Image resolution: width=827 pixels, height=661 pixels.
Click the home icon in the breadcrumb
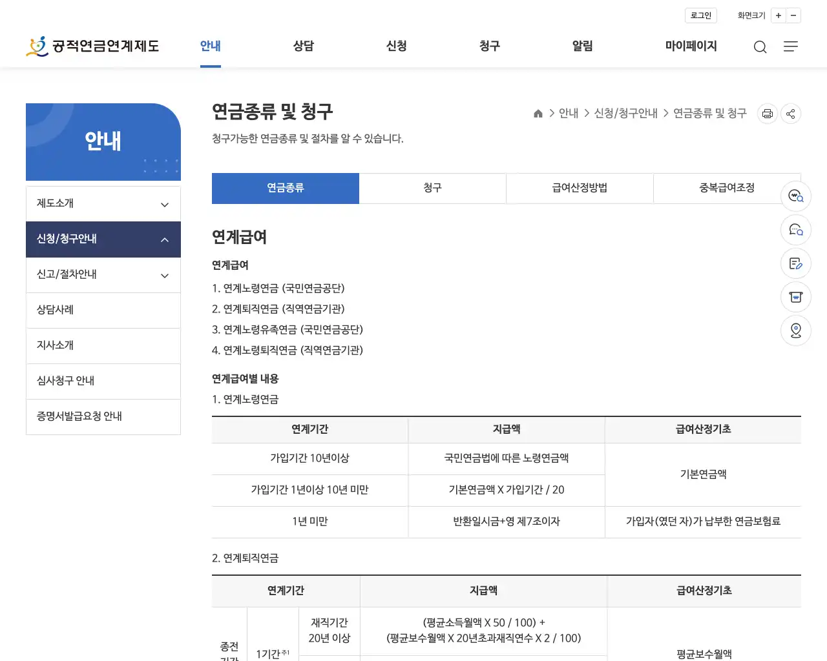click(x=538, y=113)
